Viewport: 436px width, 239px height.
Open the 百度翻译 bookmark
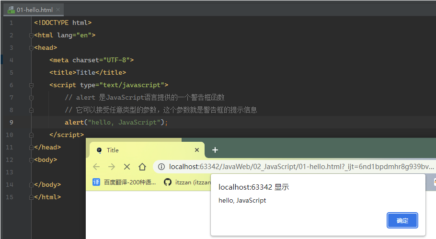point(124,182)
